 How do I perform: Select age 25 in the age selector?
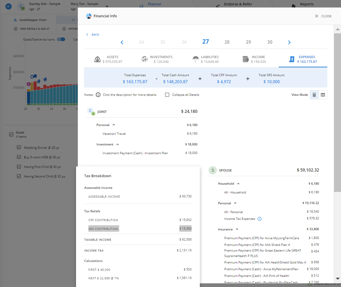163,42
